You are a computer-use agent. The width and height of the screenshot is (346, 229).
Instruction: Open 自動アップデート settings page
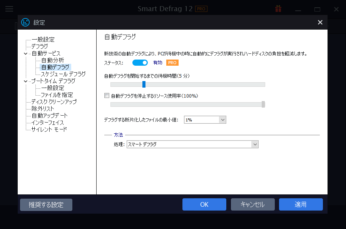[x=50, y=116]
